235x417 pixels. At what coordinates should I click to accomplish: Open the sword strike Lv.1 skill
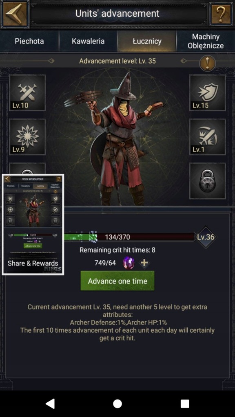(207, 137)
